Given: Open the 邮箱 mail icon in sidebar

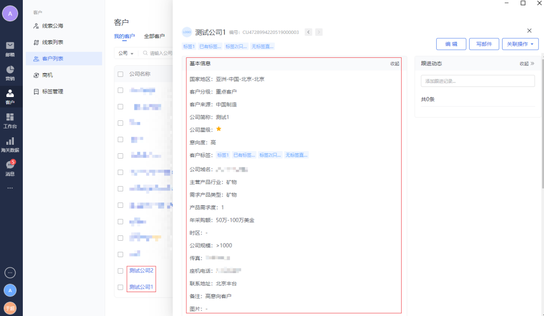Looking at the screenshot, I should point(10,48).
